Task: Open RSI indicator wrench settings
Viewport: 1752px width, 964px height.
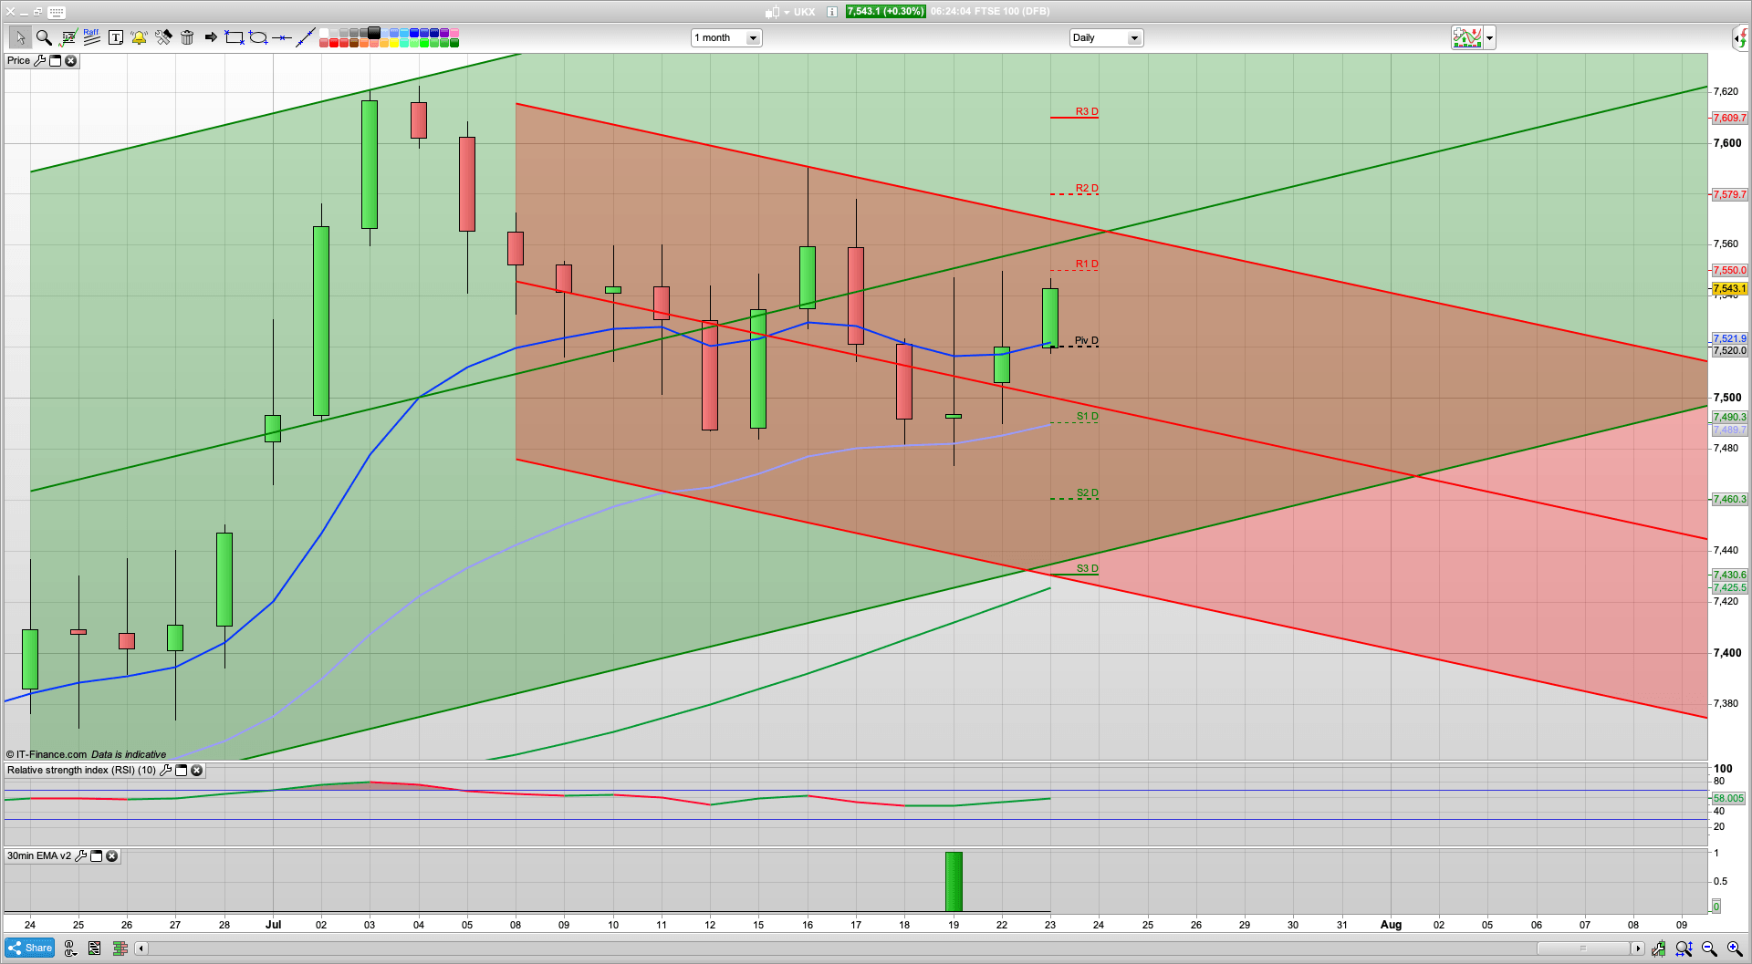Action: [165, 770]
